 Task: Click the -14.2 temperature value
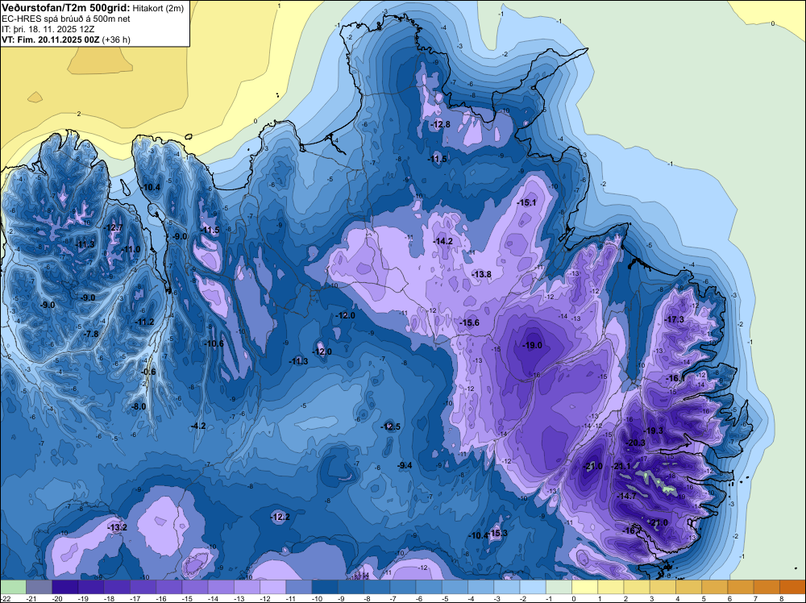coord(442,241)
